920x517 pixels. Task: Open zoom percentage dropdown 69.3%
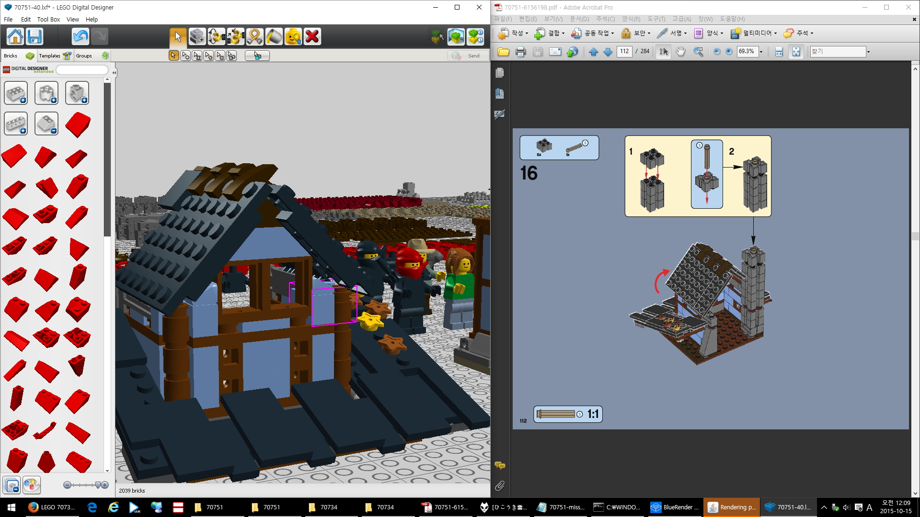coord(761,52)
